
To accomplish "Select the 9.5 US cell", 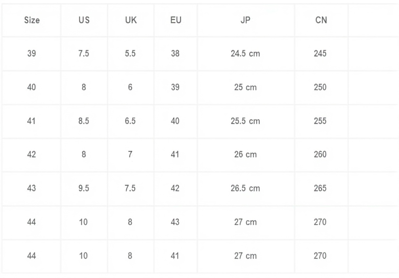I will [x=84, y=188].
